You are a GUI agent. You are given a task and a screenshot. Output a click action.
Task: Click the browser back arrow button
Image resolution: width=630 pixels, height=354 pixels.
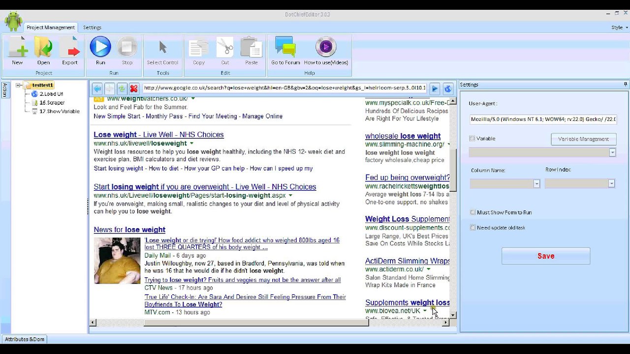pyautogui.click(x=97, y=88)
